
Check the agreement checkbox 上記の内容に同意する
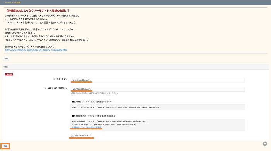72,136
